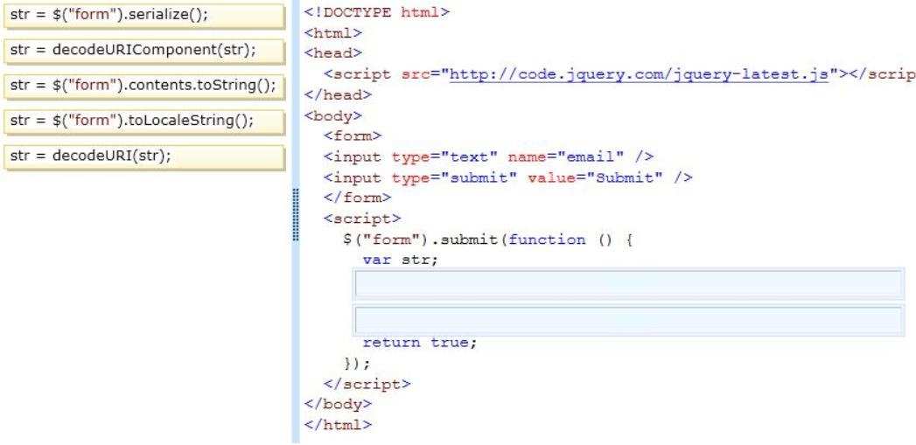
Task: Click the closing </body> tag
Action: [x=338, y=404]
